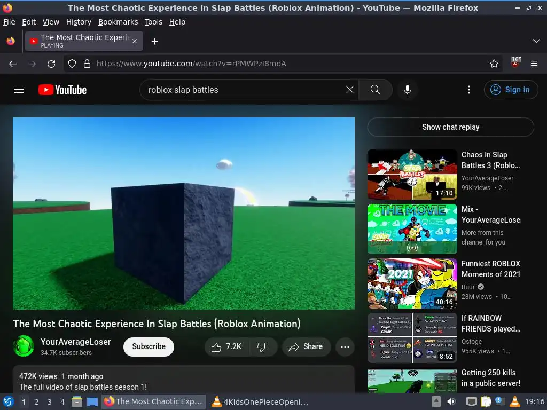Image resolution: width=547 pixels, height=410 pixels.
Task: Open the Mix YourAverageLoser thumbnail
Action: point(412,229)
